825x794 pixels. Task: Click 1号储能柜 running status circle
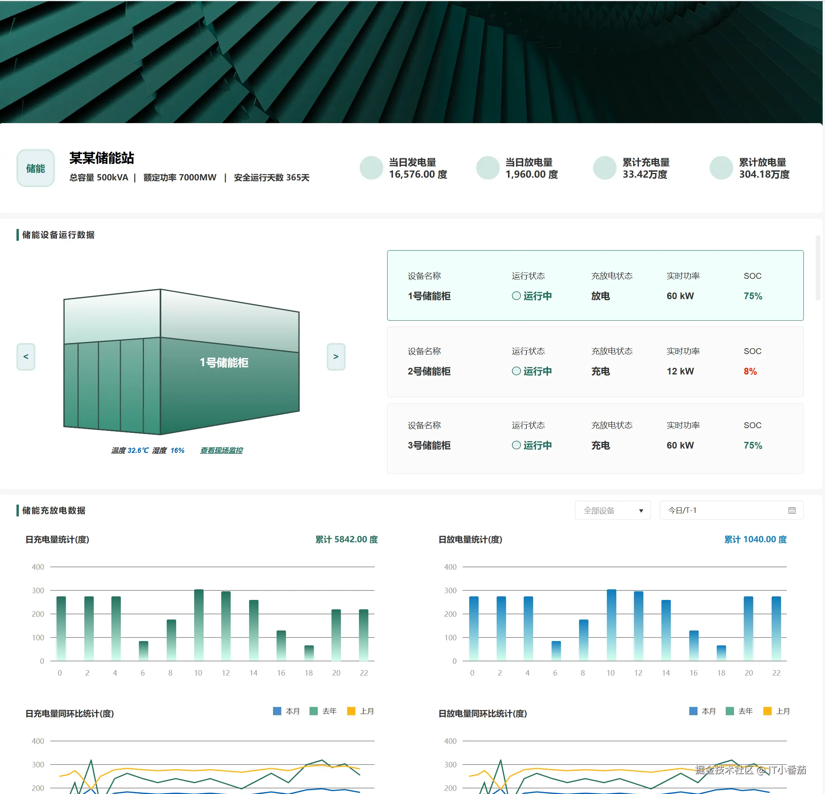click(516, 296)
